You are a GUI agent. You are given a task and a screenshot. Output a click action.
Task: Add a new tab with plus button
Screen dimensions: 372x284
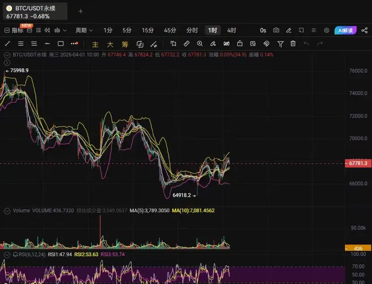click(x=80, y=11)
